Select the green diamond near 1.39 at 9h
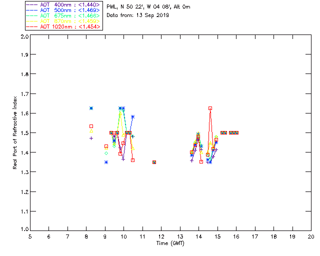 click(106, 153)
